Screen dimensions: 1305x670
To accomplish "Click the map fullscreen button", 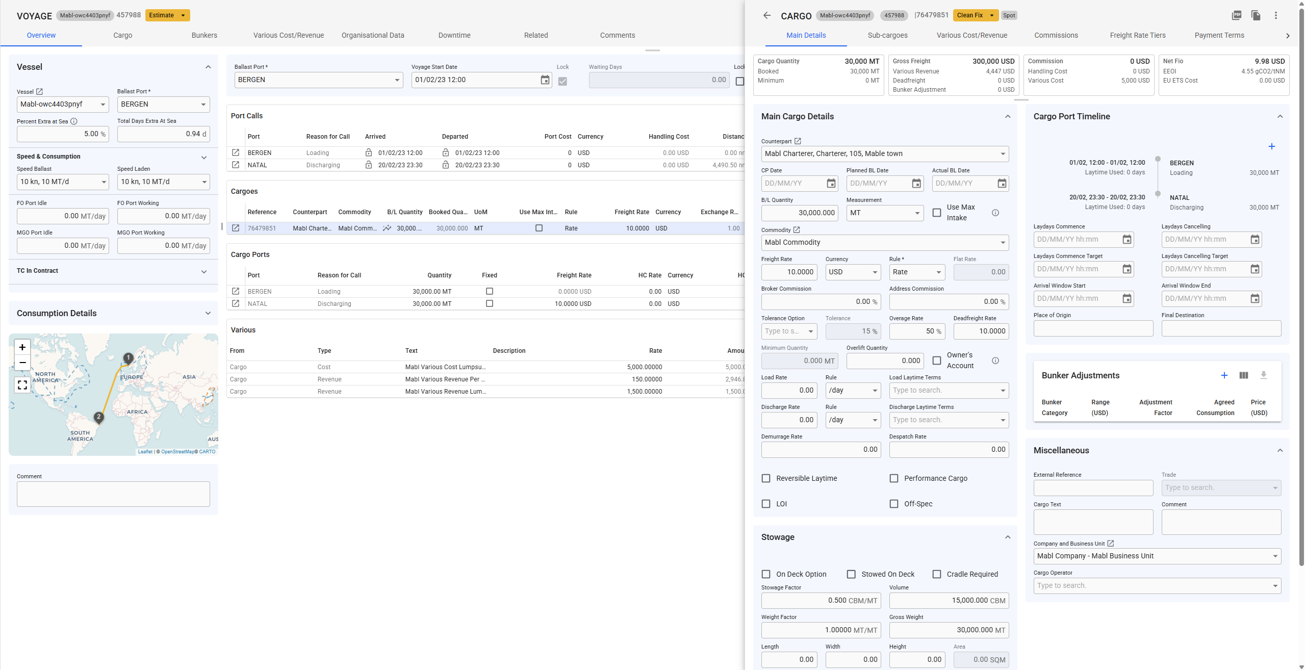I will (x=22, y=385).
